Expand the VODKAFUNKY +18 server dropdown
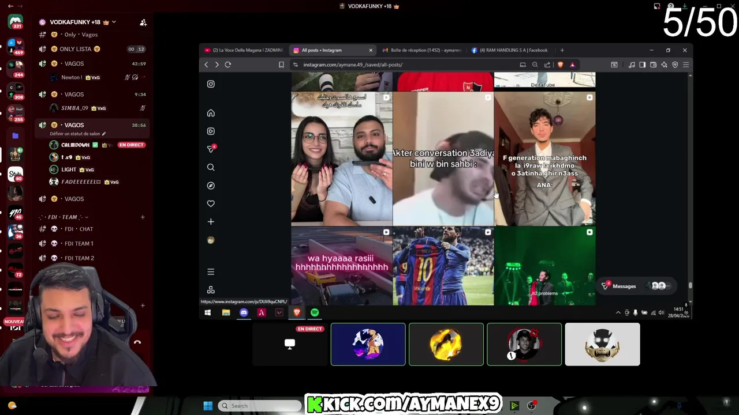Image resolution: width=739 pixels, height=415 pixels. coord(114,22)
